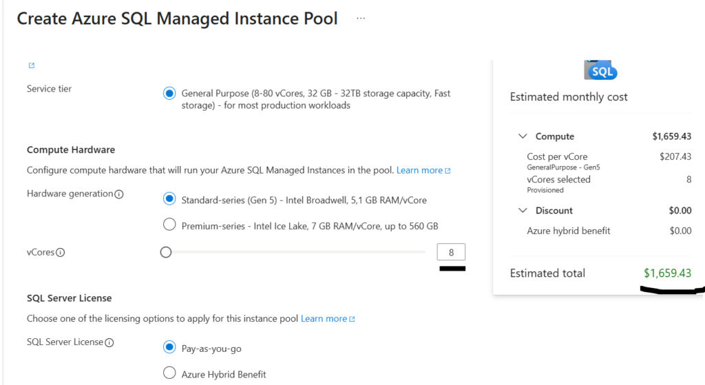Click the vCores slider handle

166,252
